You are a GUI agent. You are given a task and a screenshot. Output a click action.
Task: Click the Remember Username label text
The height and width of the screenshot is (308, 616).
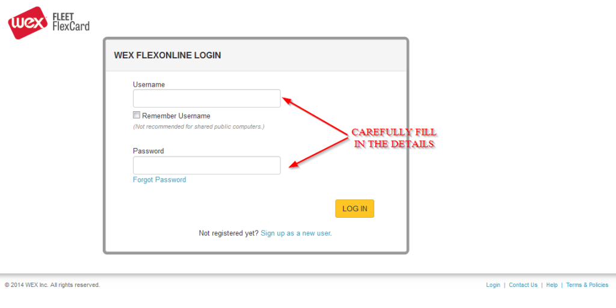click(x=176, y=116)
